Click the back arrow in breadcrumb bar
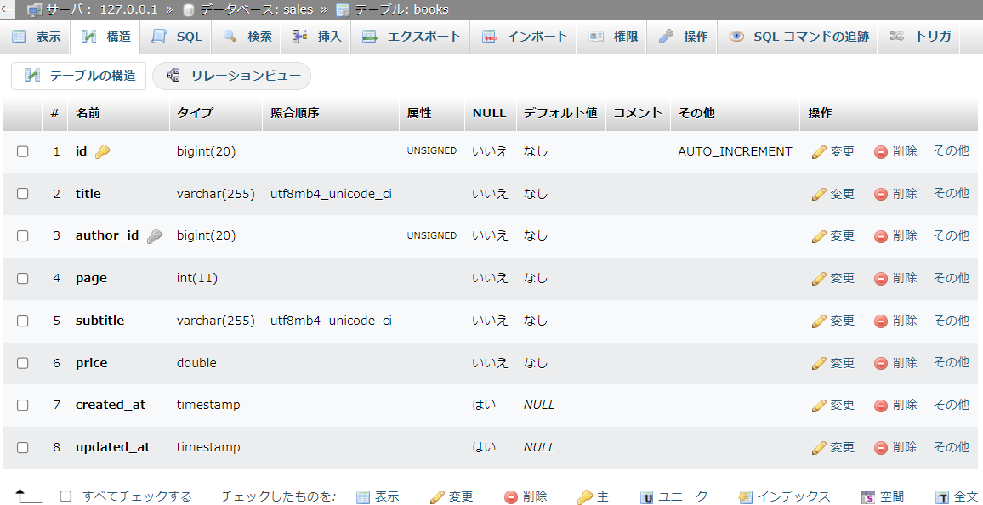 7,9
